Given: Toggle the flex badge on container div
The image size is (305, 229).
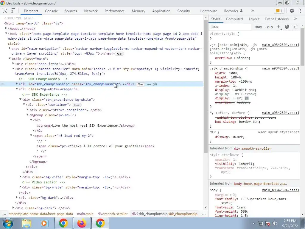Looking at the screenshot, I should (x=77, y=105).
